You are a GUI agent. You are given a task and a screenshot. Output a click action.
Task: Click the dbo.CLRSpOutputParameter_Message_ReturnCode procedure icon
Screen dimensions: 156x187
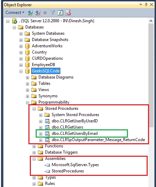(47, 140)
